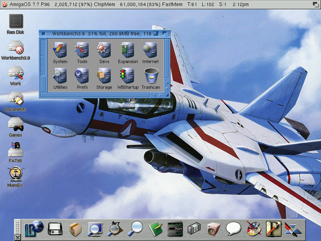
Task: Click the floppy disk icon in dock
Action: (x=55, y=229)
